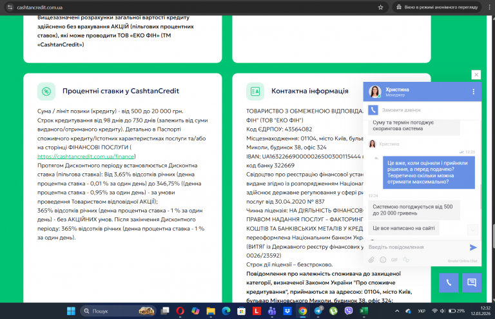The image size is (495, 319).
Task: Open Dropbox from the taskbar
Action: 287,311
